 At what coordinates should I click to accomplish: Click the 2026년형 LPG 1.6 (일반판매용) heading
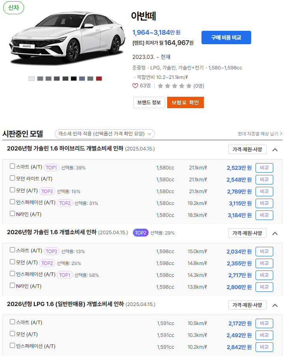point(65,304)
